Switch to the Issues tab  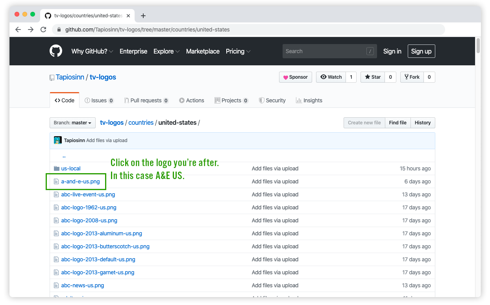tap(99, 100)
